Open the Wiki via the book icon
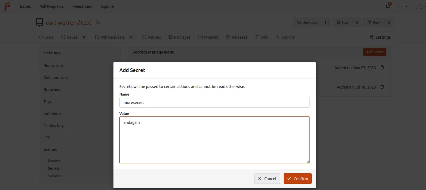426x190 pixels. pos(256,37)
